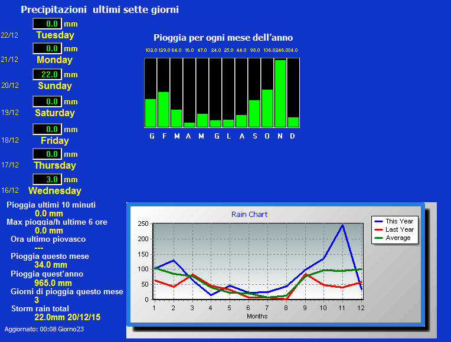Click the Pioggia per ogni mese dell'anno heading
Viewport: 451px width, 342px height.
[223, 38]
